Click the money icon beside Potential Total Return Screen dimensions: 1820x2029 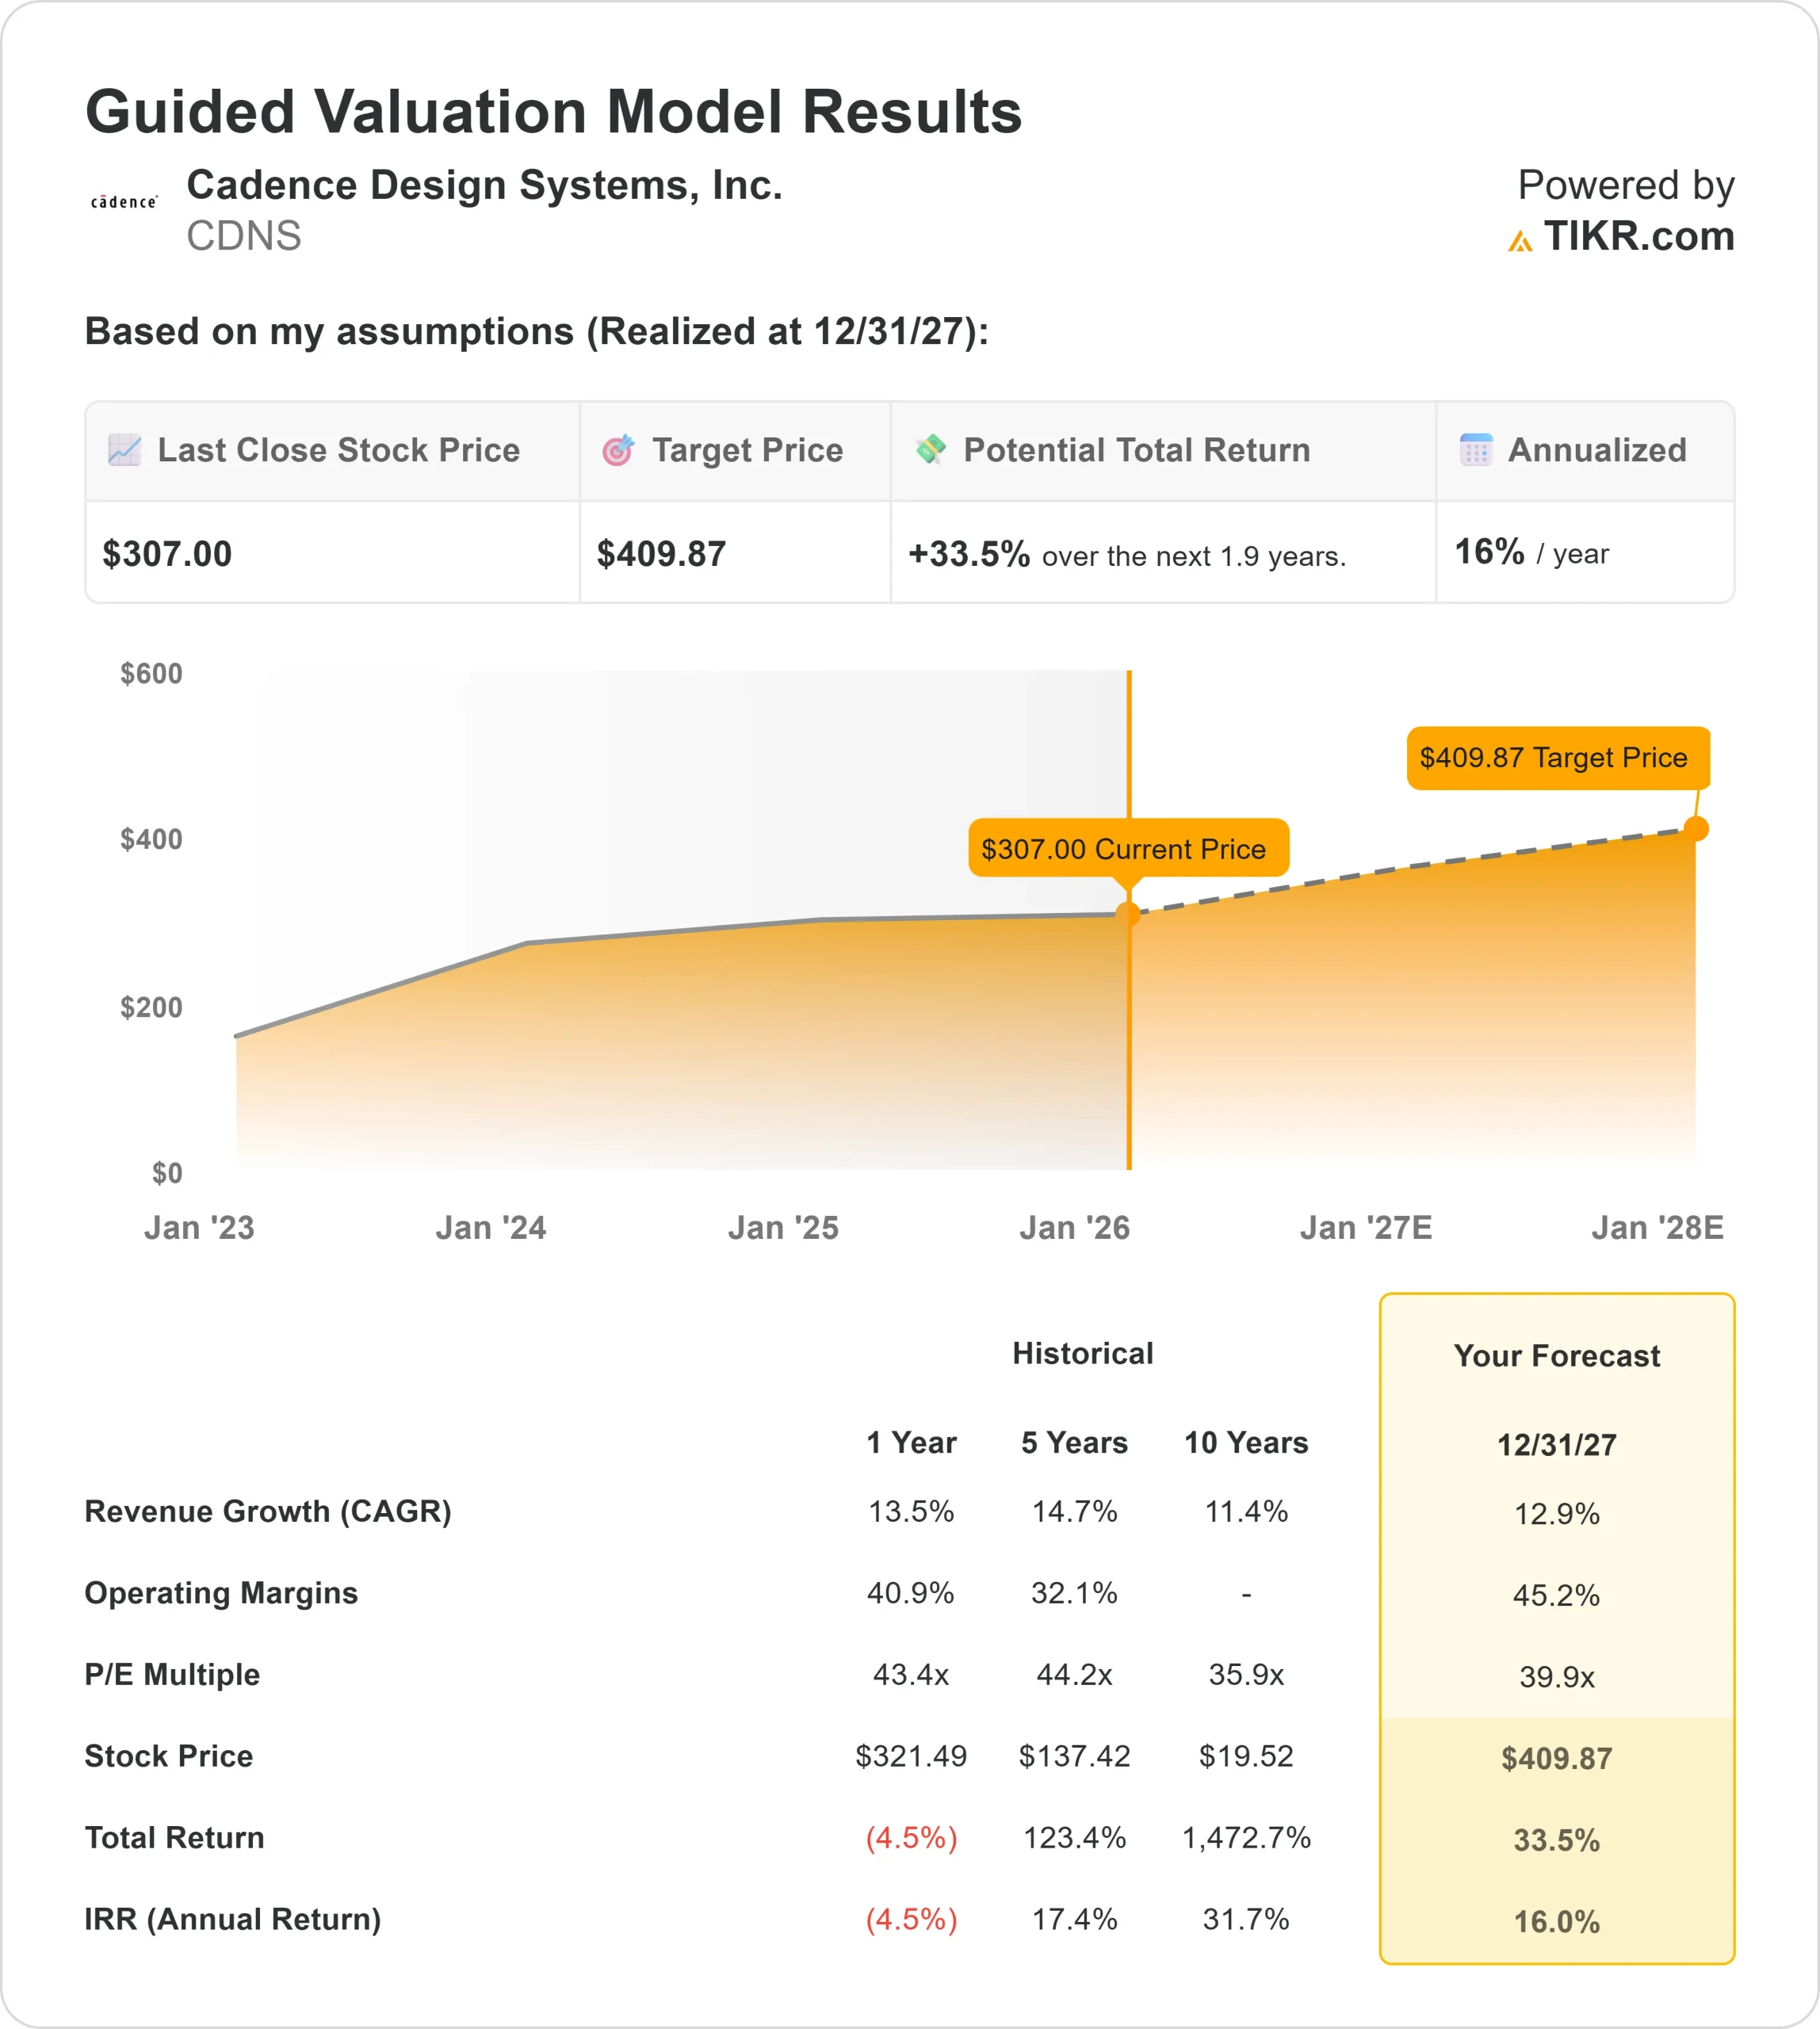tap(931, 451)
